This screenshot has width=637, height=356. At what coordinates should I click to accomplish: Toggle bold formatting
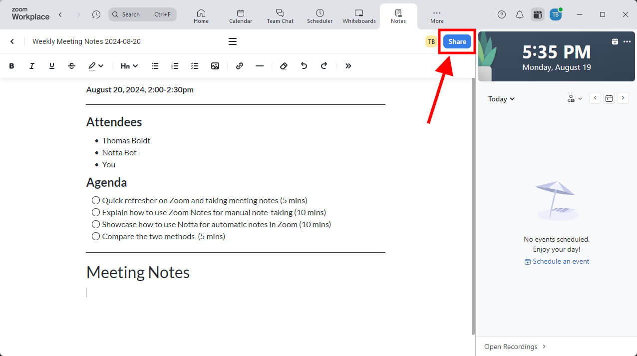point(12,66)
